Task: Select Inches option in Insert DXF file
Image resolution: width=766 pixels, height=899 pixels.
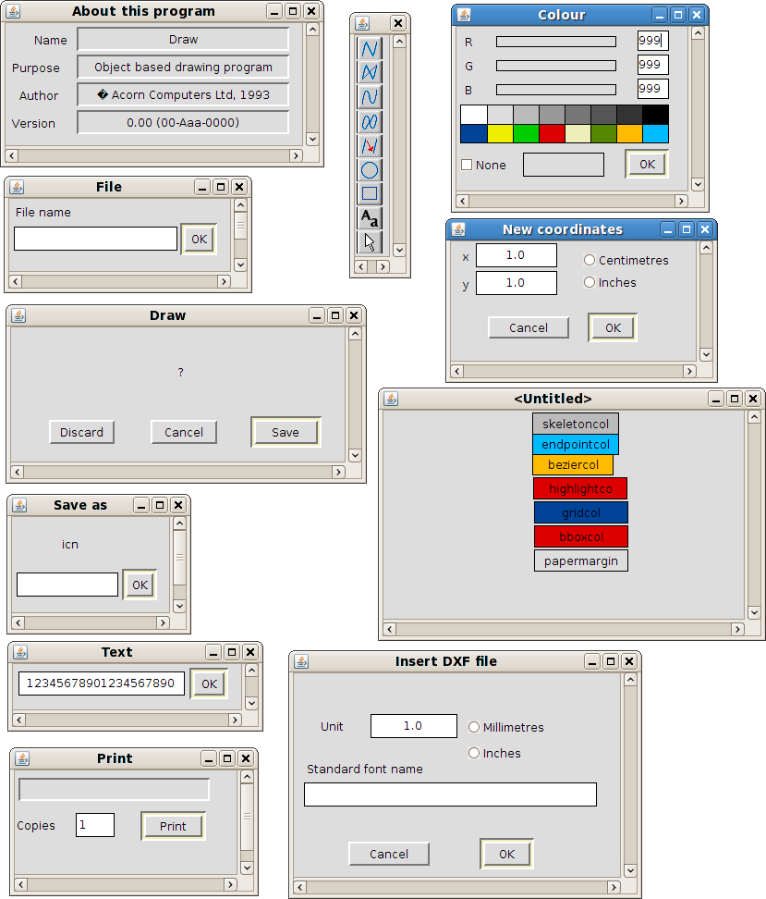Action: [474, 753]
